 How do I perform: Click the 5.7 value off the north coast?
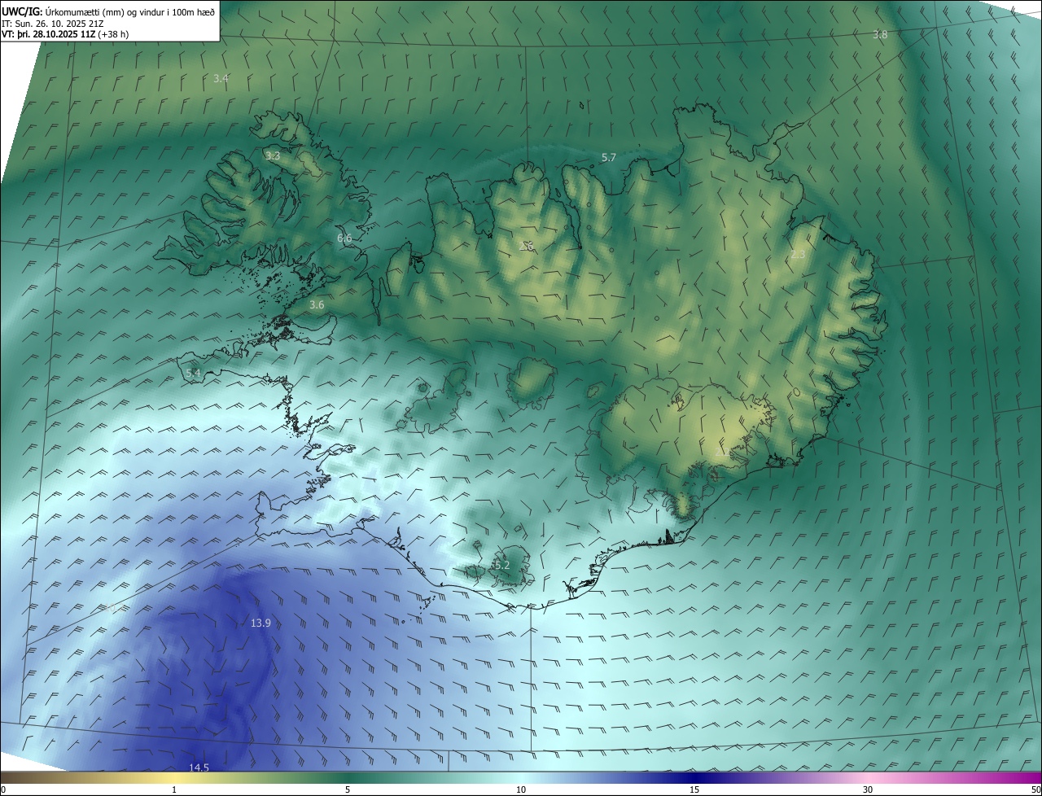pos(608,157)
